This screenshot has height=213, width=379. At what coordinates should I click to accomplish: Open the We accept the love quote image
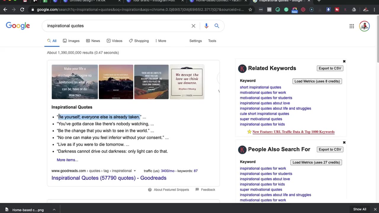pos(187,82)
